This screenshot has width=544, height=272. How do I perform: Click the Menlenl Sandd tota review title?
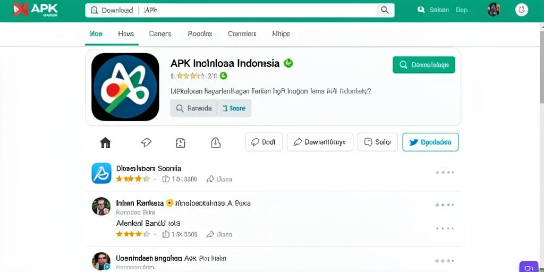(x=148, y=223)
